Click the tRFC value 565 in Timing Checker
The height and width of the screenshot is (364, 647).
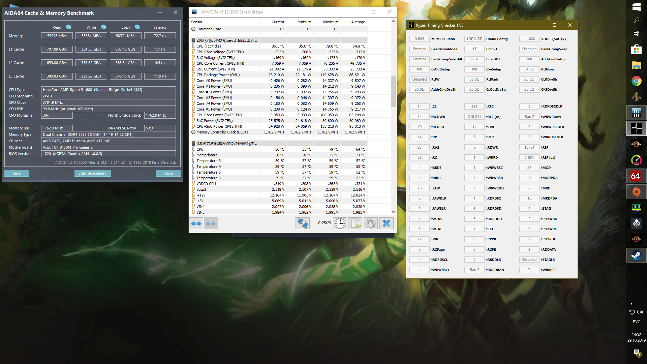coord(474,107)
